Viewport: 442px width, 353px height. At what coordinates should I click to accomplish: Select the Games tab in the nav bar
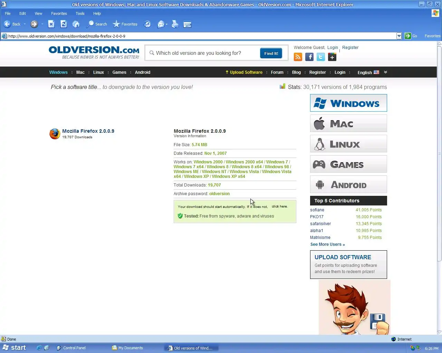click(x=119, y=72)
